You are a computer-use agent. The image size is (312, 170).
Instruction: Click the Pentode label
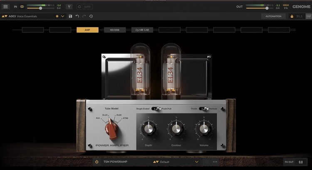pos(213,109)
